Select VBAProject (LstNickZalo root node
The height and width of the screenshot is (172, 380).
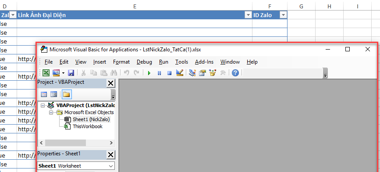tap(85, 106)
